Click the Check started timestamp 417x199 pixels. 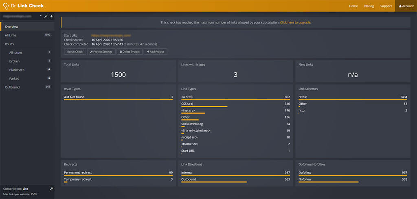(107, 40)
